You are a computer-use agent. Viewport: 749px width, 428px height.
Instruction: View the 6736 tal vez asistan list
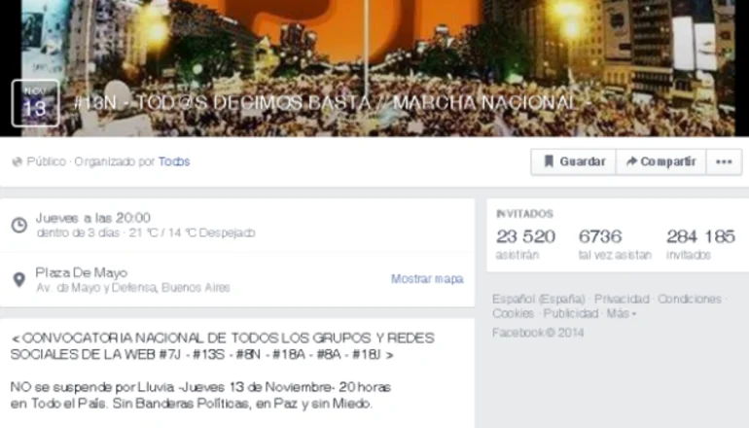click(x=615, y=243)
